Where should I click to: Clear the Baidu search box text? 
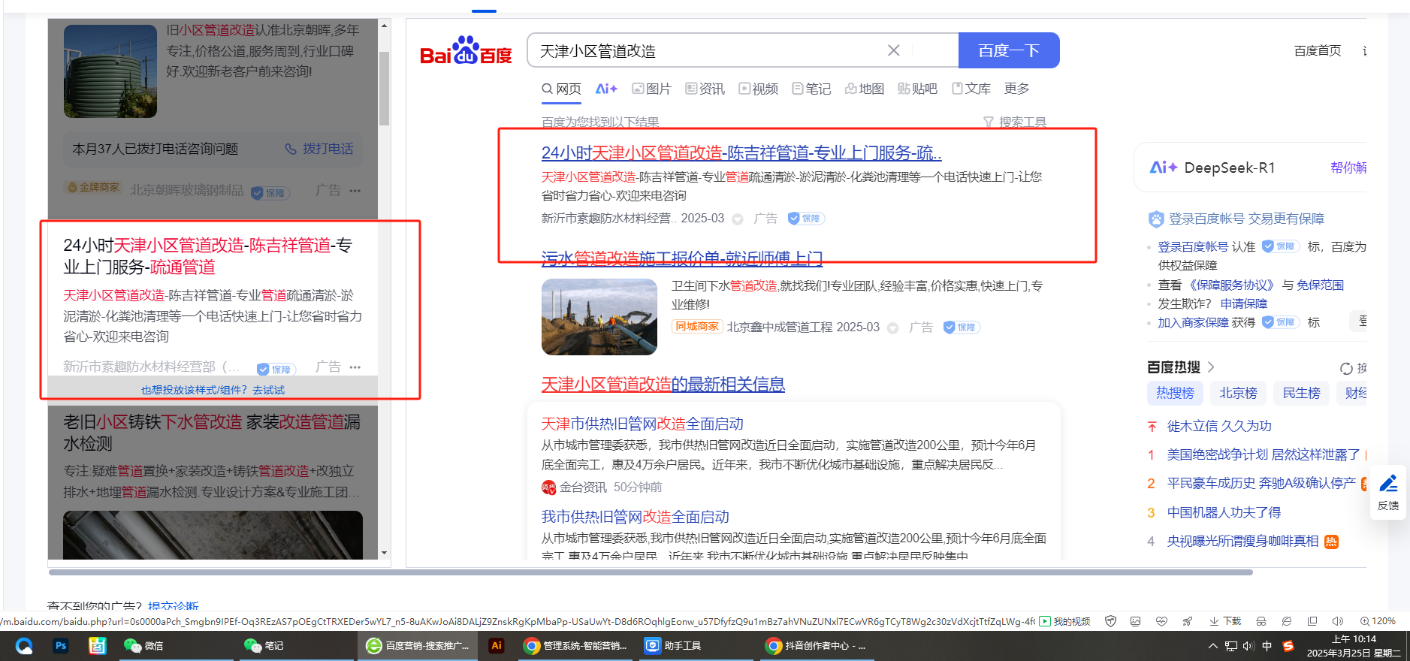[x=893, y=50]
